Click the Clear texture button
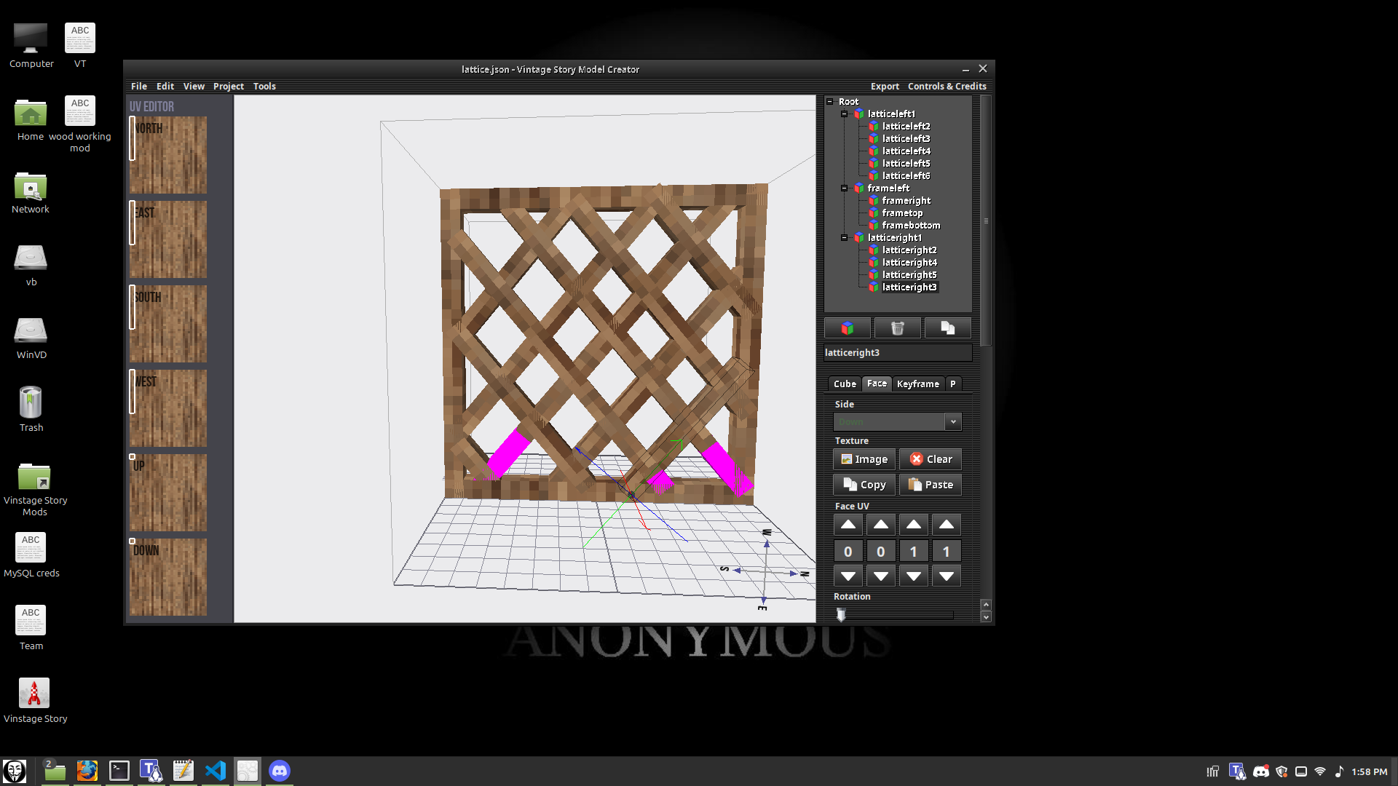This screenshot has height=786, width=1398. [931, 459]
